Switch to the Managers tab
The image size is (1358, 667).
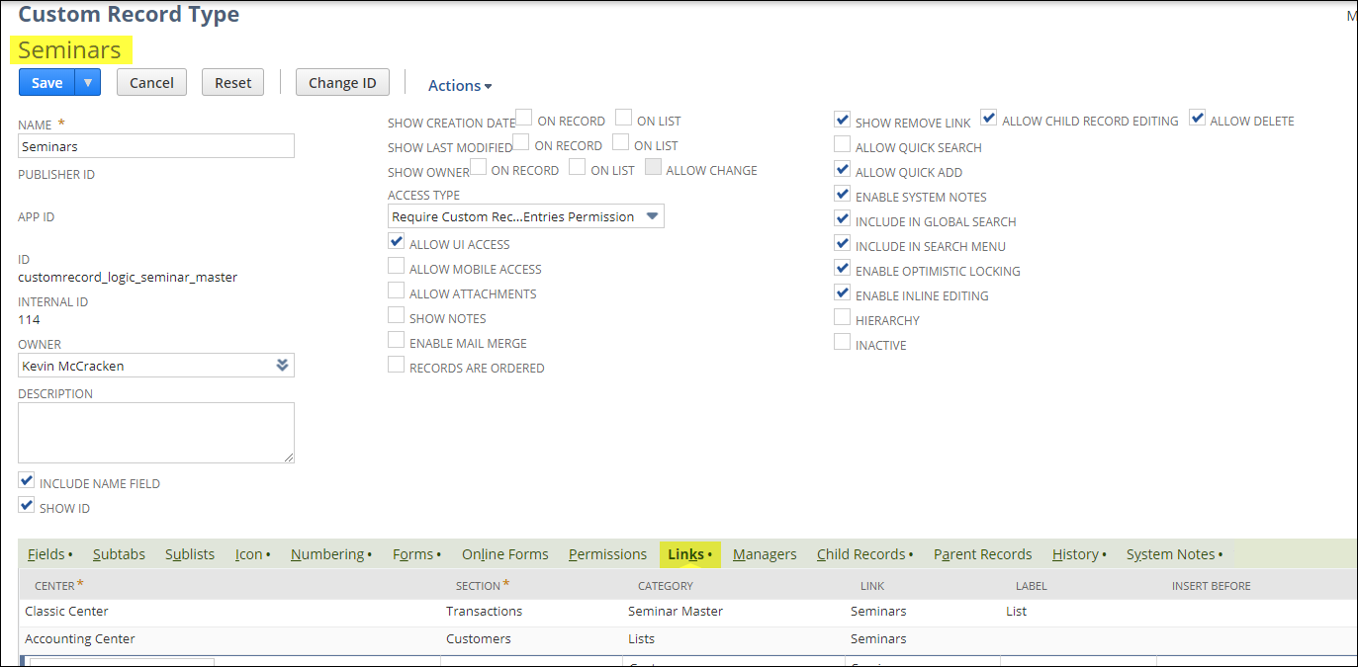(764, 554)
